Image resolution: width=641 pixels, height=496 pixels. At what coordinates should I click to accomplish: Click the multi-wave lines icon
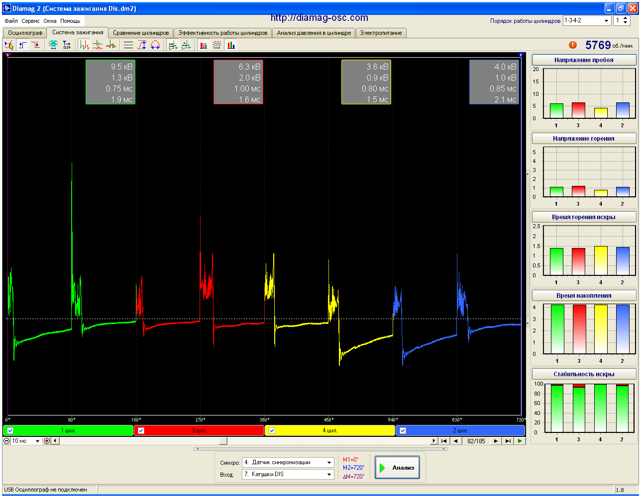click(x=217, y=45)
